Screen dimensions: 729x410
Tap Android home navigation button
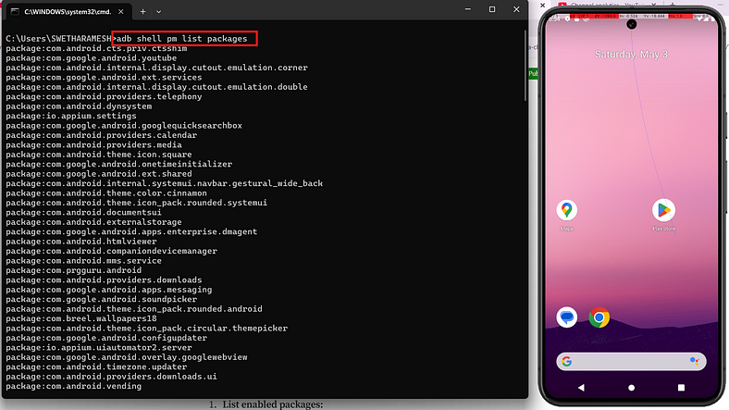pos(631,387)
